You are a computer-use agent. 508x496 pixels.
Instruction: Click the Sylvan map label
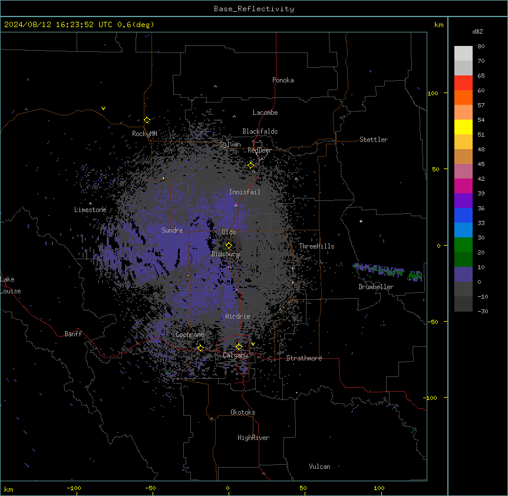coord(230,144)
